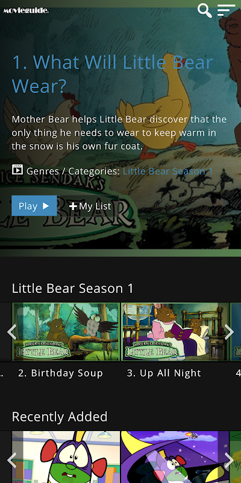Screen dimensions: 241x483
Task: Click the plus icon on My List
Action: [x=73, y=206]
